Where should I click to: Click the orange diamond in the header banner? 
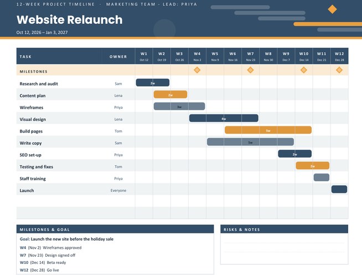pos(332,9)
